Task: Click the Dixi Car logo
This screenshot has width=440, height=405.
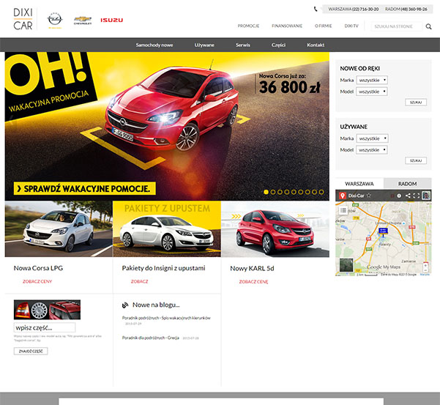Action: (23, 19)
